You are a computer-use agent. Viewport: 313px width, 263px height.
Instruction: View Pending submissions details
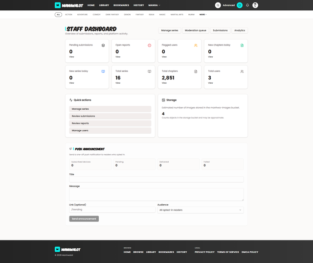(x=71, y=57)
